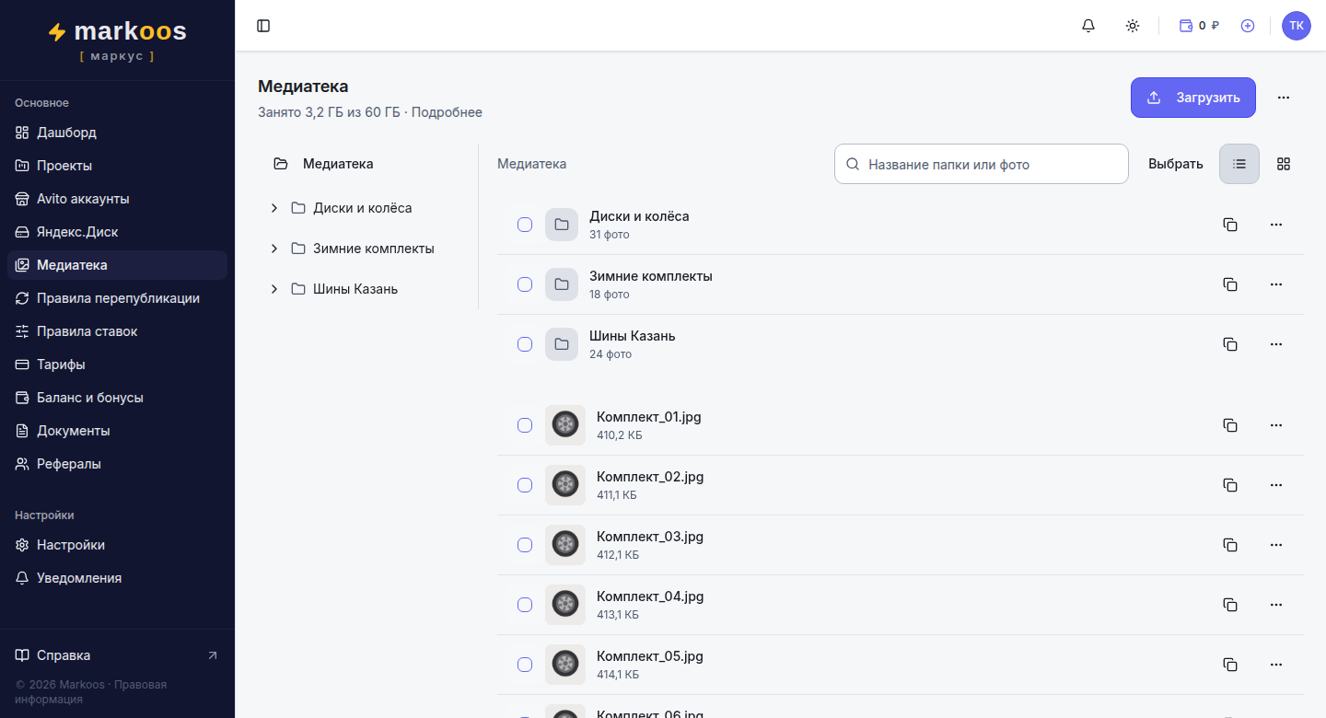This screenshot has width=1326, height=718.
Task: Collapse the sidebar with the panel icon
Action: click(263, 26)
